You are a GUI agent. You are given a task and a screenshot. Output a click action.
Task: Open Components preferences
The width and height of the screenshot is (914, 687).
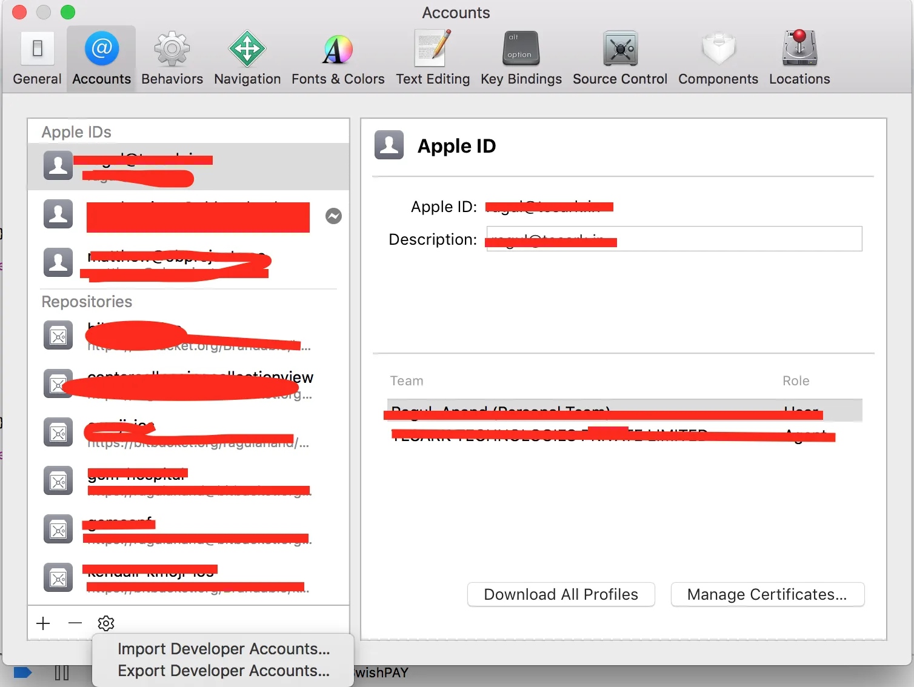pyautogui.click(x=718, y=59)
